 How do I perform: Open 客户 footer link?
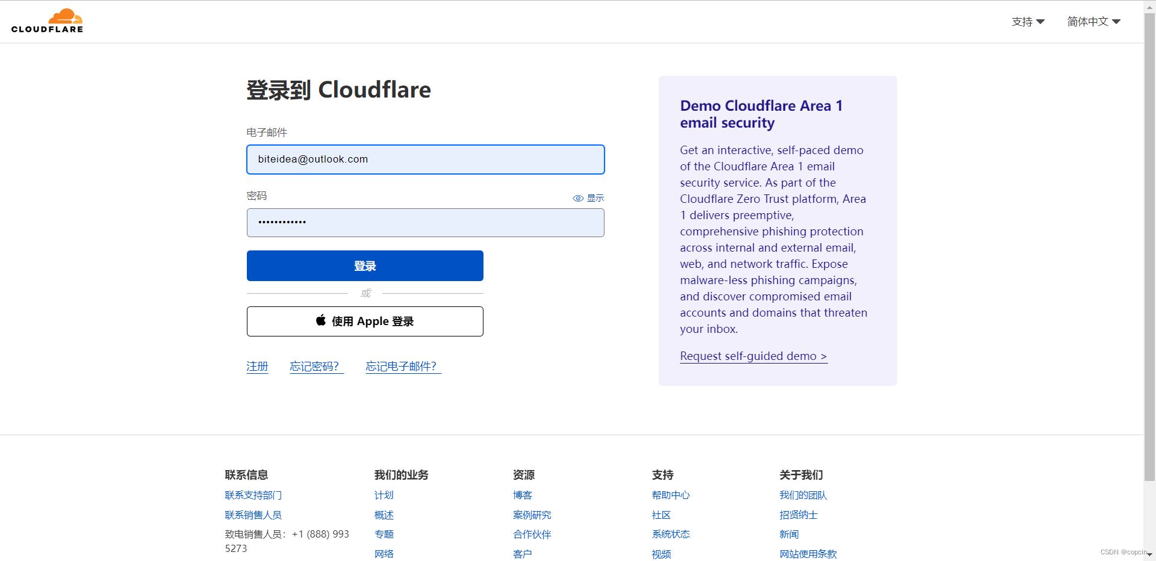[x=523, y=554]
